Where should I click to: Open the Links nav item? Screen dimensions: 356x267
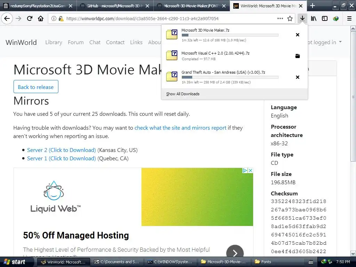[x=136, y=42]
